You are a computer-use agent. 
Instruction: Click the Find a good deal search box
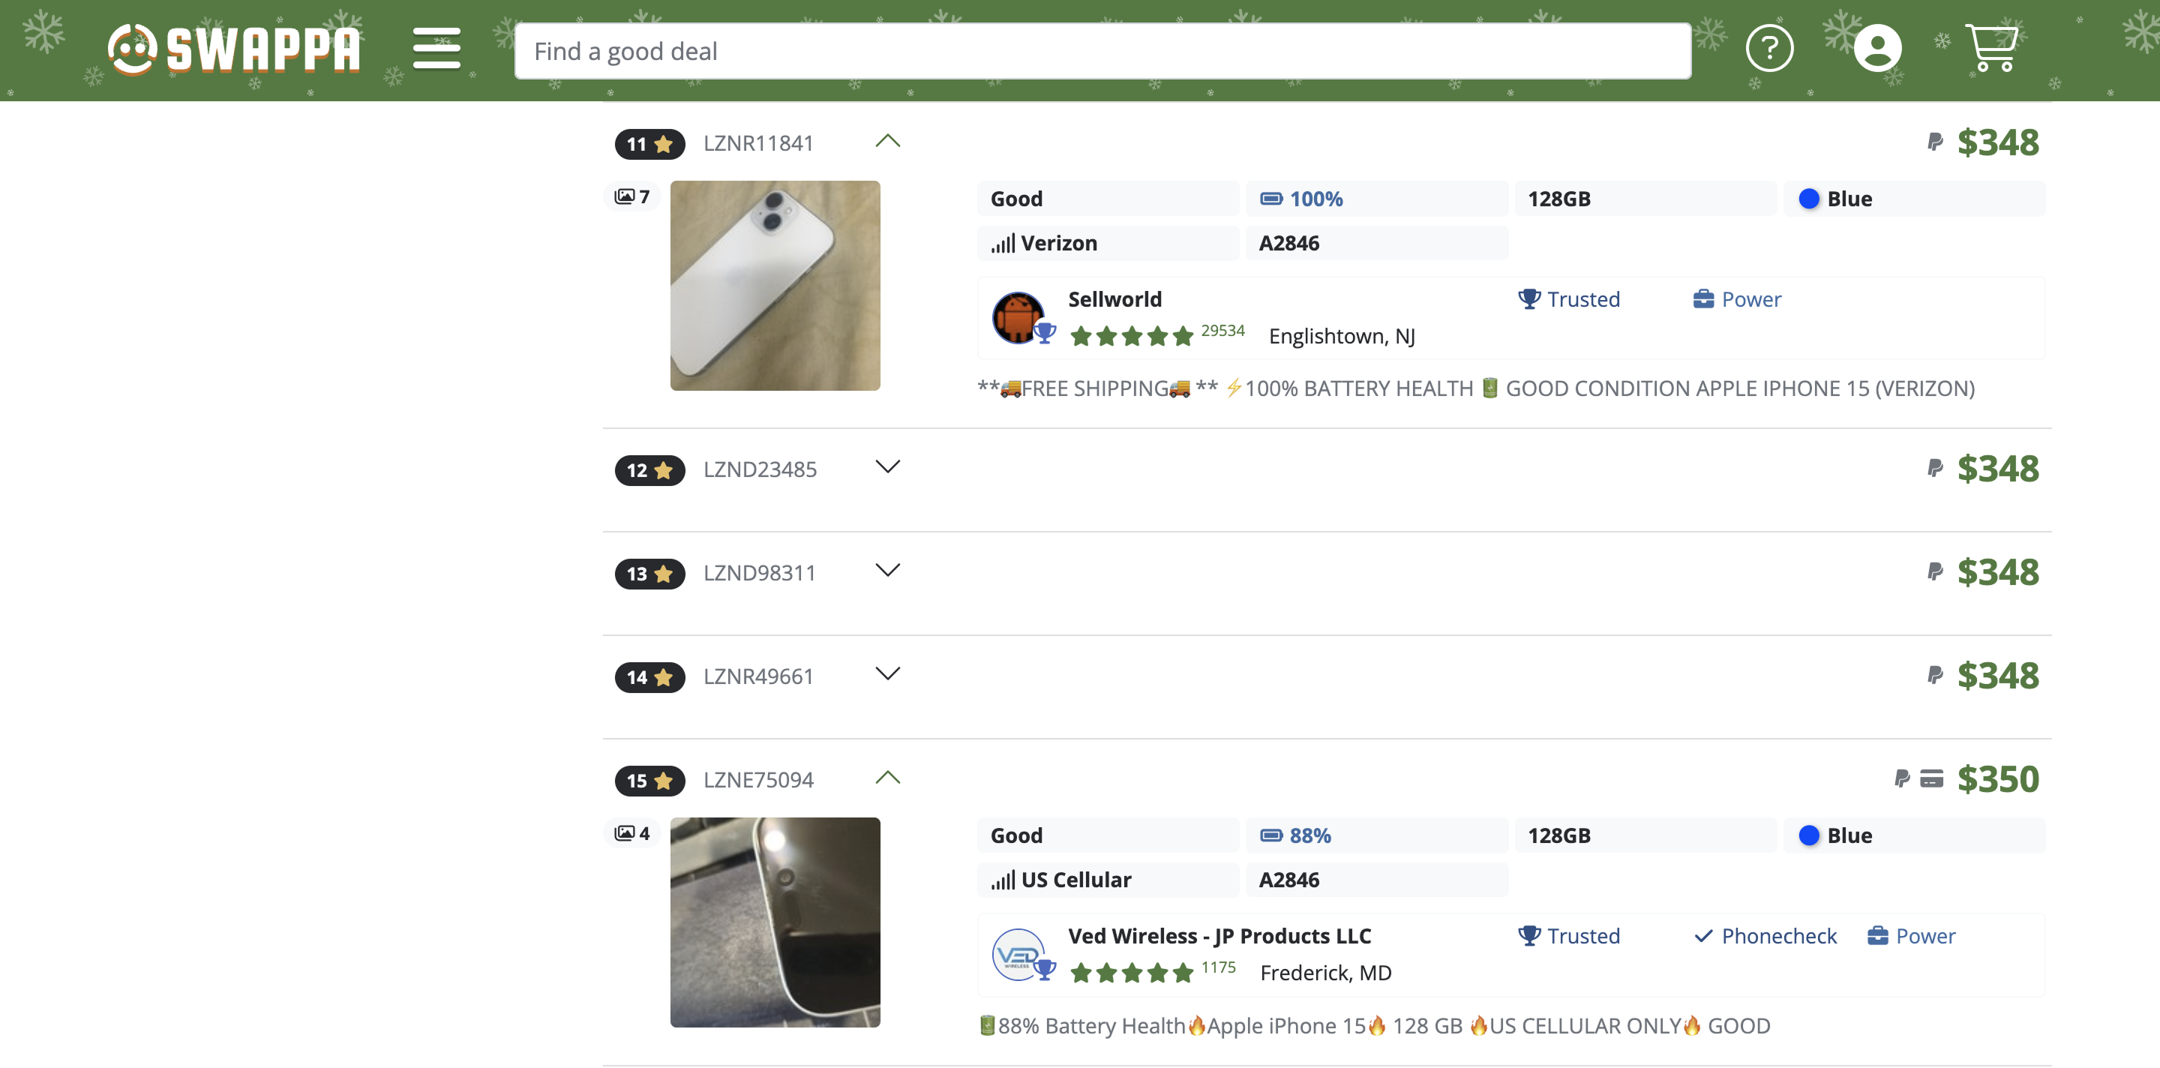coord(1102,51)
